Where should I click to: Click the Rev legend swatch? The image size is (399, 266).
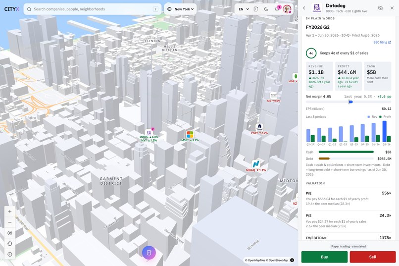pyautogui.click(x=369, y=117)
